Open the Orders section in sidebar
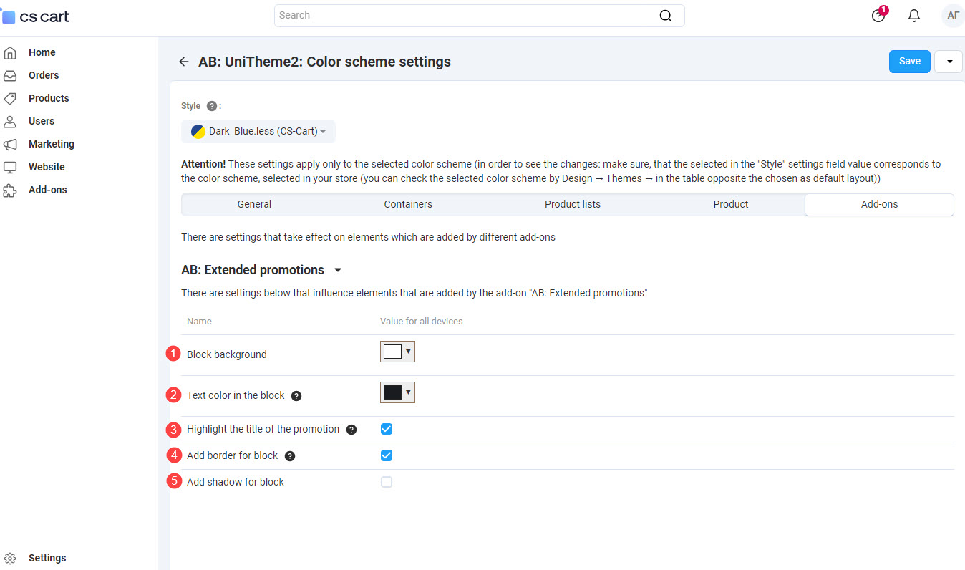Viewport: 965px width, 570px height. coord(43,74)
